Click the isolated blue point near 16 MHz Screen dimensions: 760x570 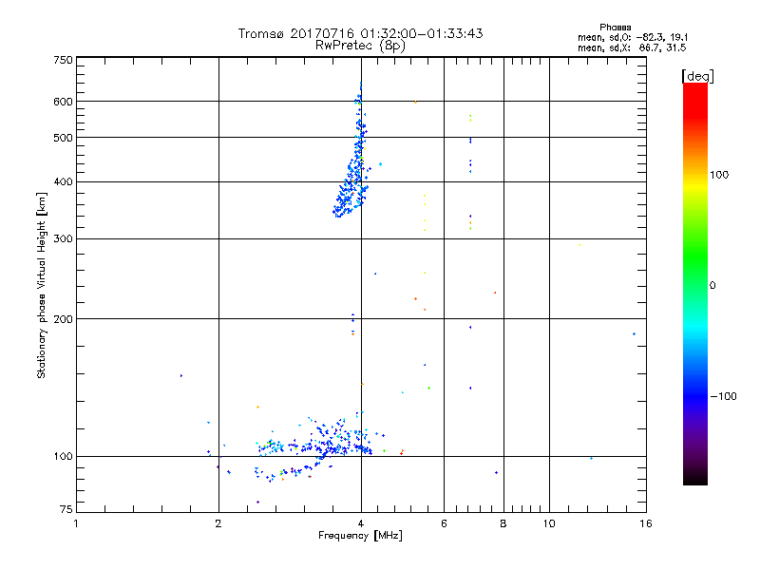click(x=634, y=334)
